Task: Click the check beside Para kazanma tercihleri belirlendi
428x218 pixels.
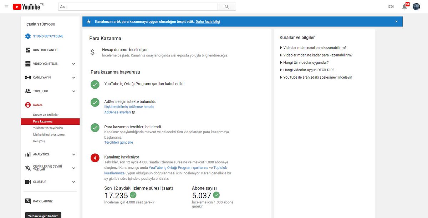Action: point(95,128)
